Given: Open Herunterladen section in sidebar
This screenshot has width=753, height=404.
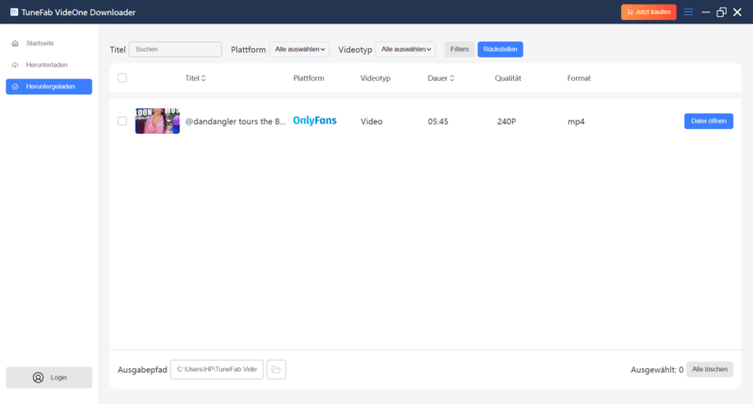Looking at the screenshot, I should [49, 65].
